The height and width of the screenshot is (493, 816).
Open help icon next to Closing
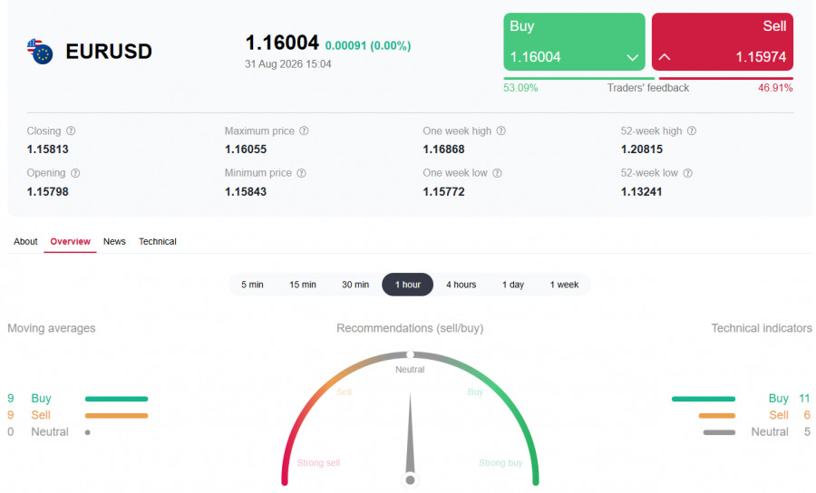click(x=71, y=131)
